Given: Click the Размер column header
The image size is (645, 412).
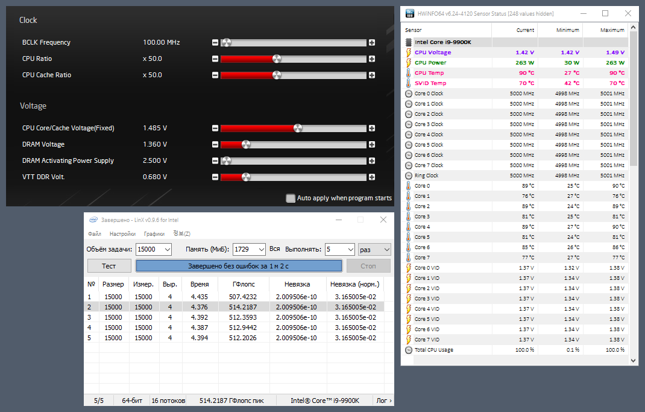Looking at the screenshot, I should click(x=113, y=284).
